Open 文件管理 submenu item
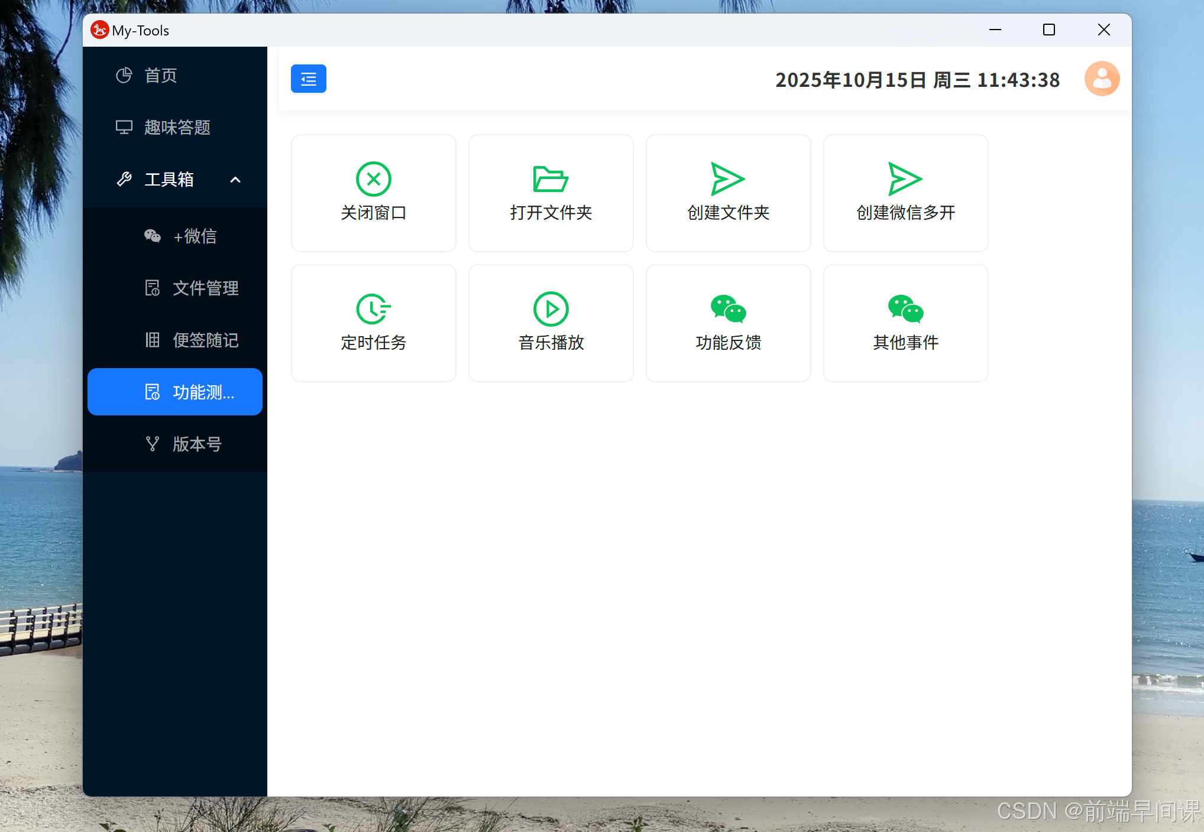The image size is (1204, 832). tap(175, 288)
